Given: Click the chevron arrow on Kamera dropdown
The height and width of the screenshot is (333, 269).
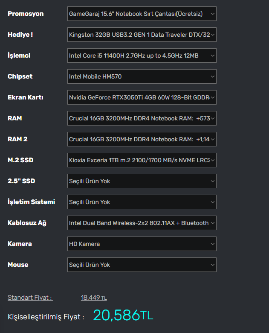Looking at the screenshot, I should pos(213,244).
